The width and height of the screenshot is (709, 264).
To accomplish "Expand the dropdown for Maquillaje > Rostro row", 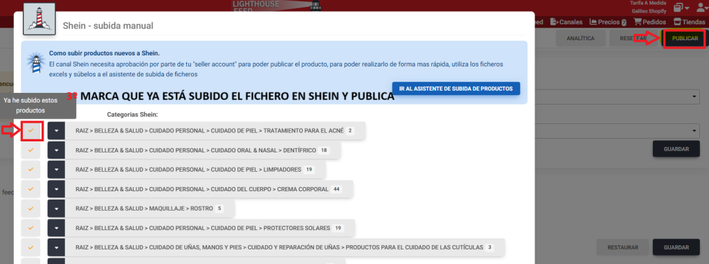I will point(57,209).
